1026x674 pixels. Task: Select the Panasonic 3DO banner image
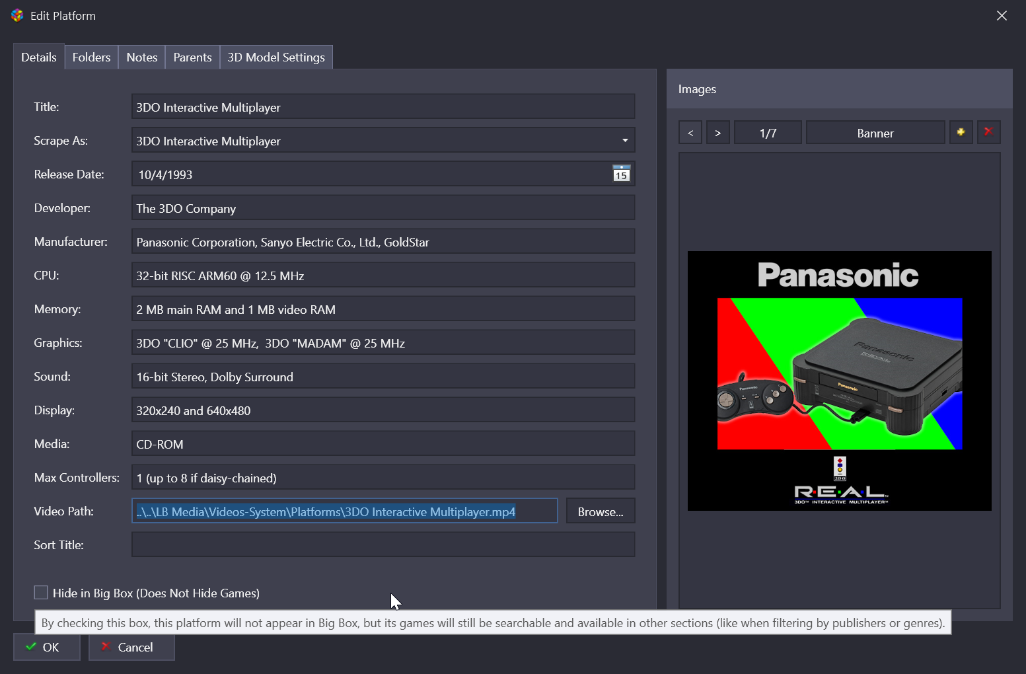[840, 381]
